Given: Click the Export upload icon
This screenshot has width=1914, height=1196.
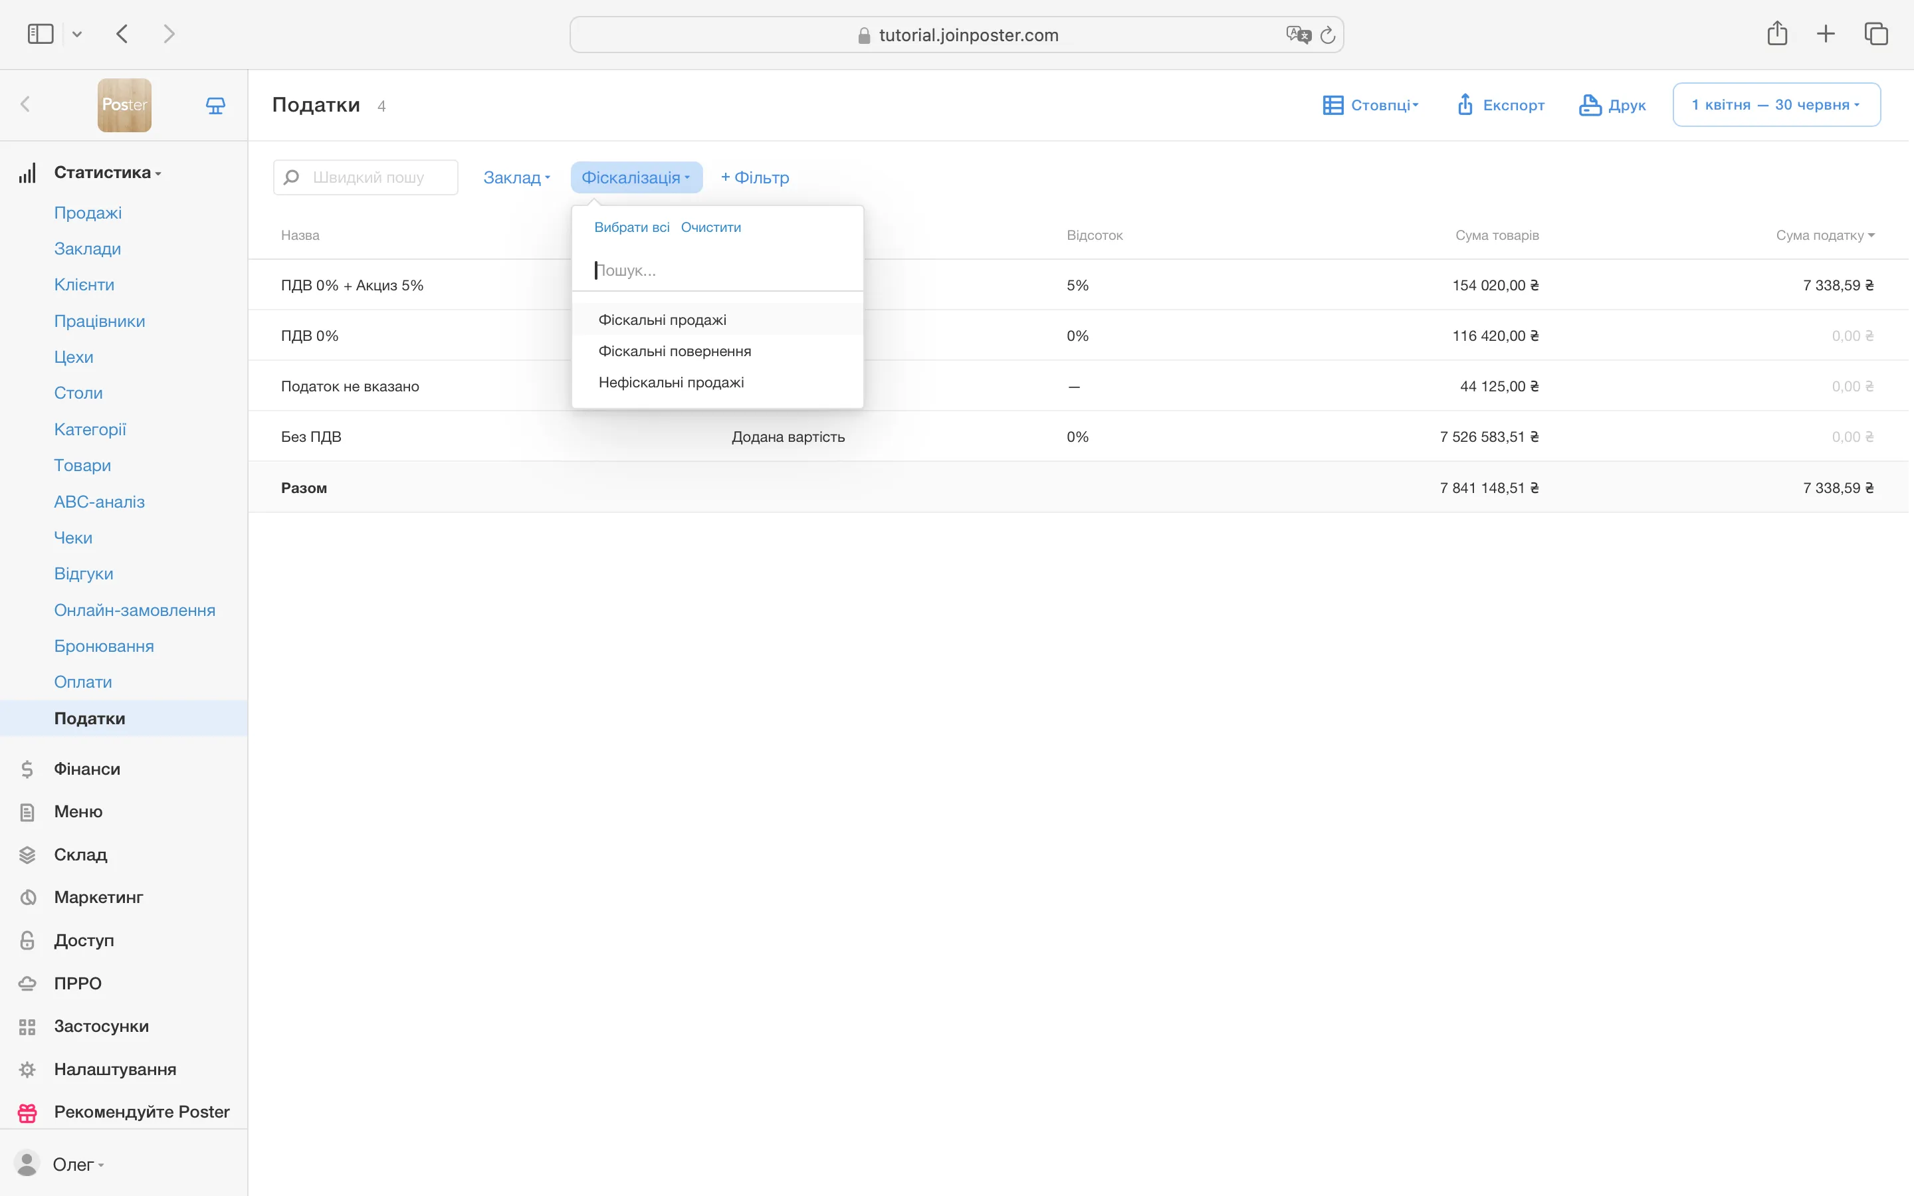Looking at the screenshot, I should tap(1465, 104).
